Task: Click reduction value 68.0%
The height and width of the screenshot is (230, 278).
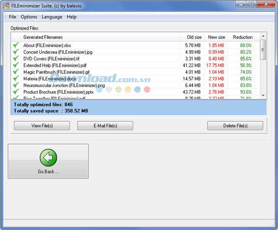Action: coord(246,45)
